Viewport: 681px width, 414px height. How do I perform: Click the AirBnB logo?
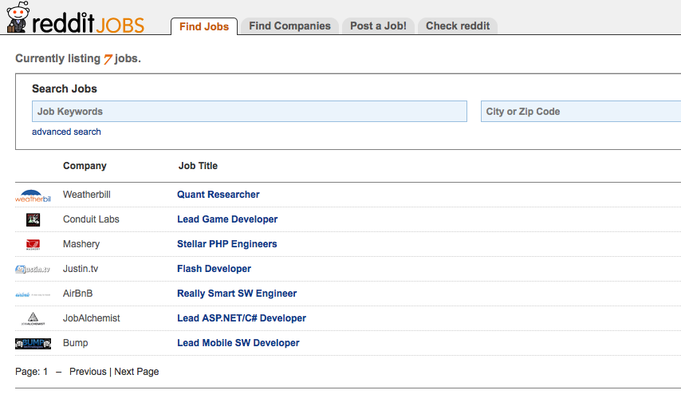(33, 294)
